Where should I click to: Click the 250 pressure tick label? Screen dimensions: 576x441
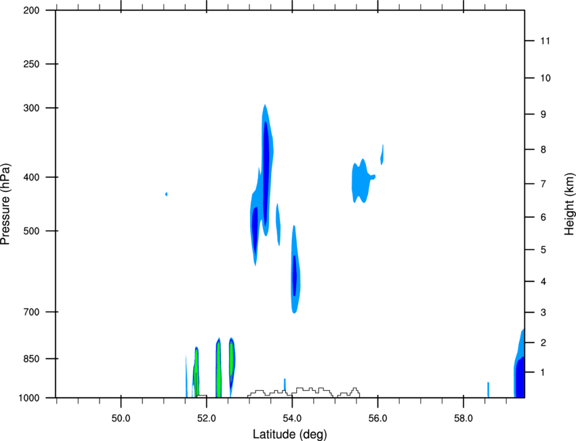pyautogui.click(x=31, y=64)
